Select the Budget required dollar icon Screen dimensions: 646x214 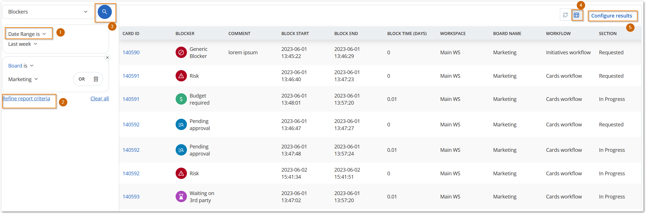pyautogui.click(x=181, y=99)
